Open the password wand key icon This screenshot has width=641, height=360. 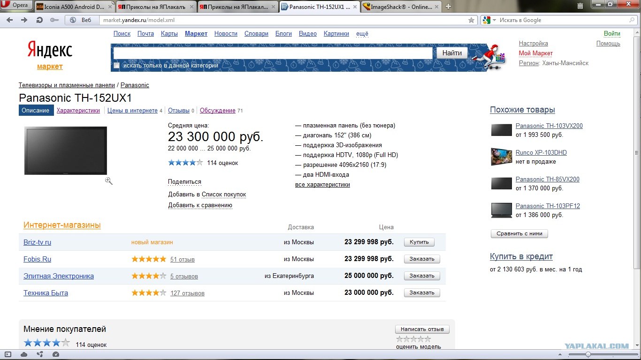coord(54,20)
